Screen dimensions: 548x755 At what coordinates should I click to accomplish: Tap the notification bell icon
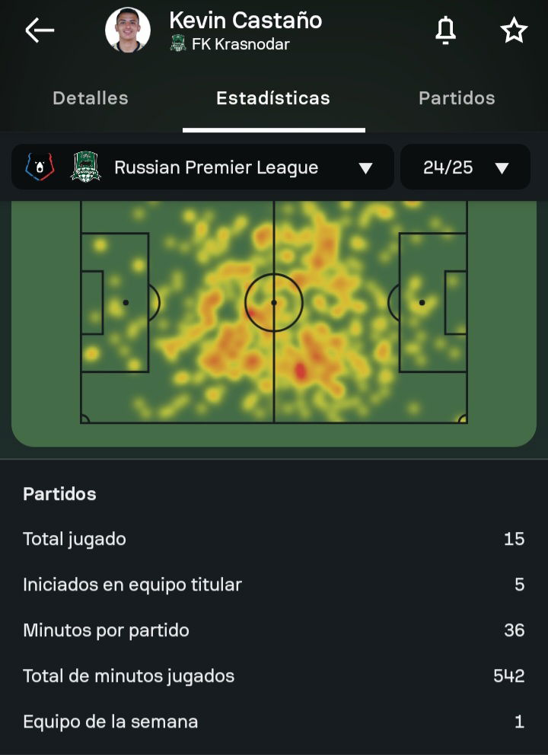[x=445, y=30]
